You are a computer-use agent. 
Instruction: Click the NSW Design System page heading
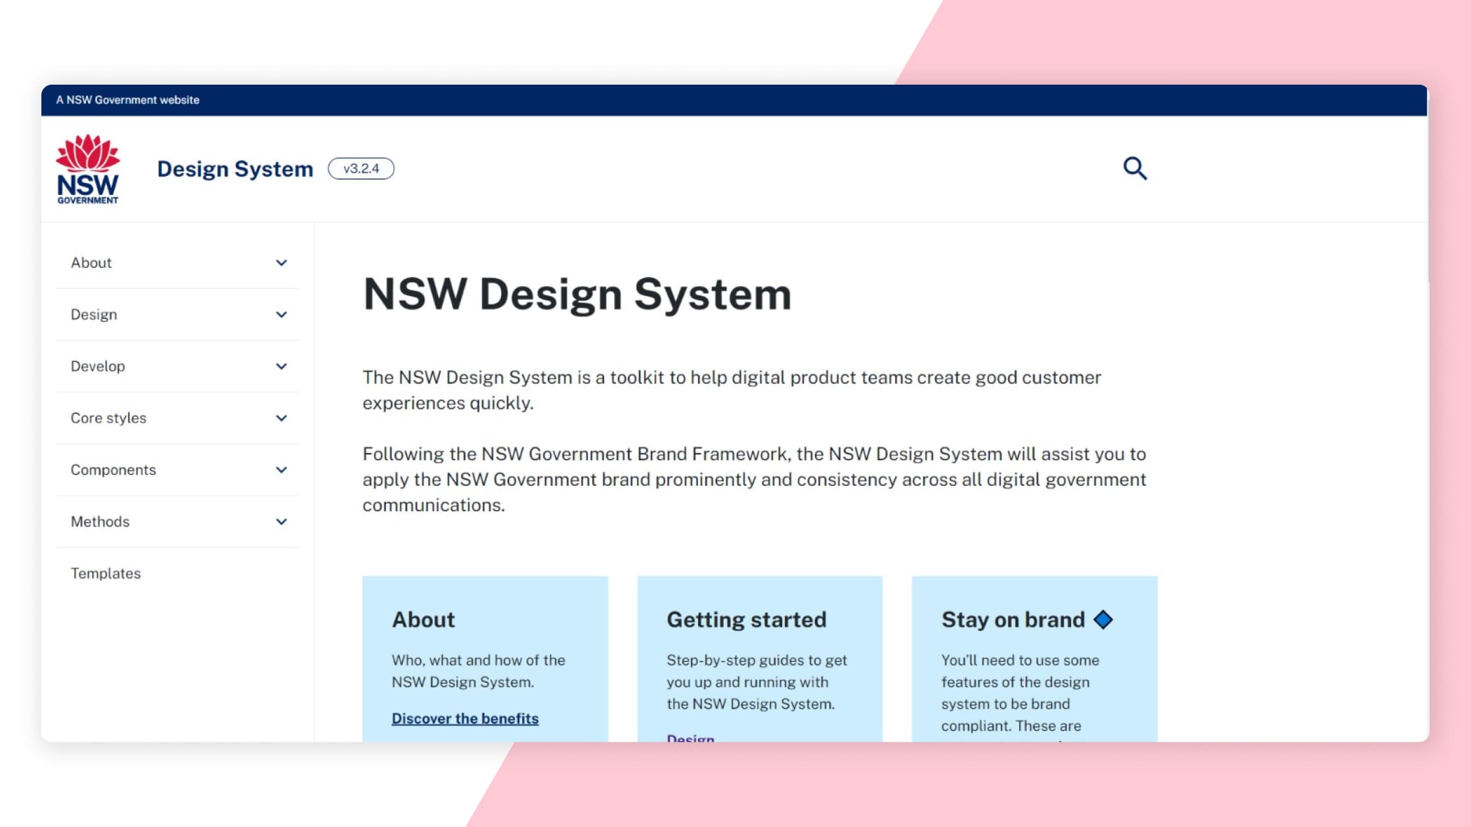(577, 294)
